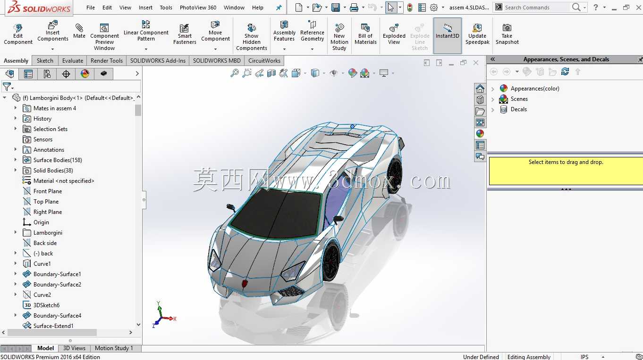Select the Mate tool
The image size is (643, 360).
click(x=79, y=31)
